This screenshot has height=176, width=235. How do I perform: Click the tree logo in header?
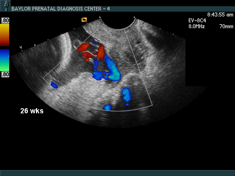coord(6,6)
